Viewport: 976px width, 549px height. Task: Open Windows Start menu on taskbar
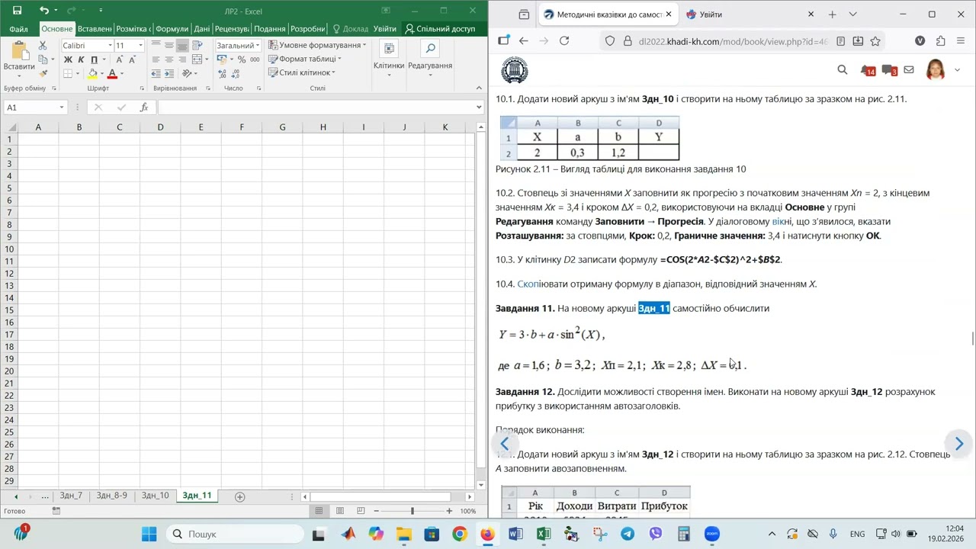[x=149, y=534]
